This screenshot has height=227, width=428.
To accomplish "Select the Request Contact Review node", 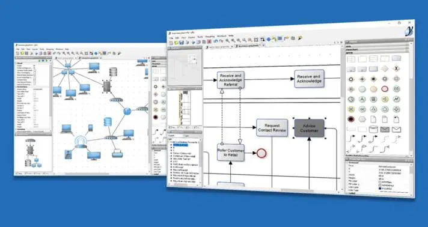I will 272,128.
